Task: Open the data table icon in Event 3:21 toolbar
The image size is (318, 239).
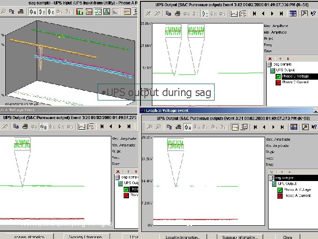Action: (x=294, y=127)
